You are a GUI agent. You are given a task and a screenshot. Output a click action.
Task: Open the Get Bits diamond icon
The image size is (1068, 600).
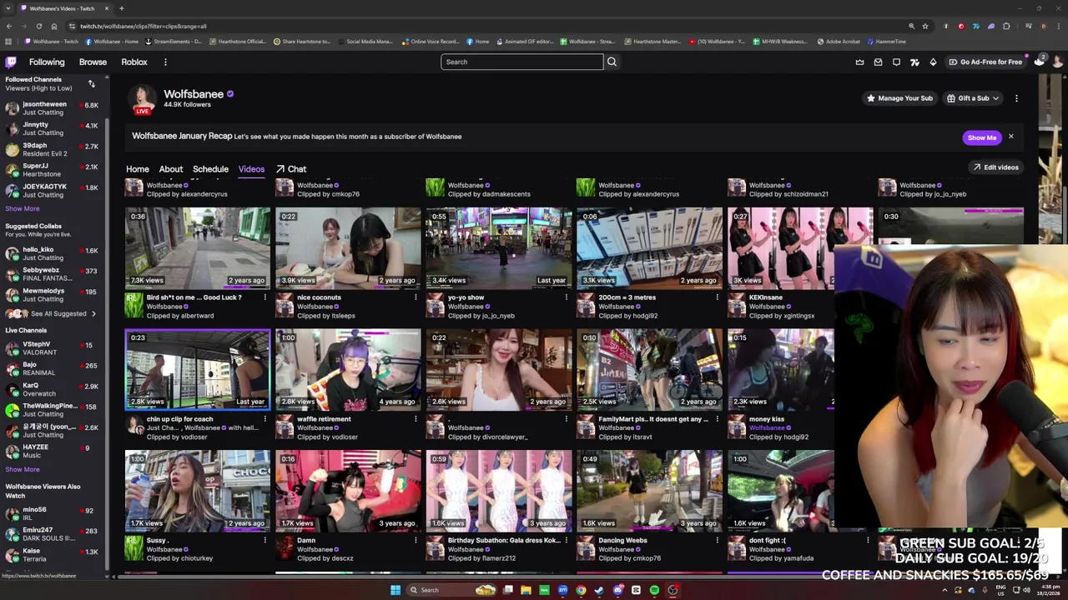[x=933, y=62]
